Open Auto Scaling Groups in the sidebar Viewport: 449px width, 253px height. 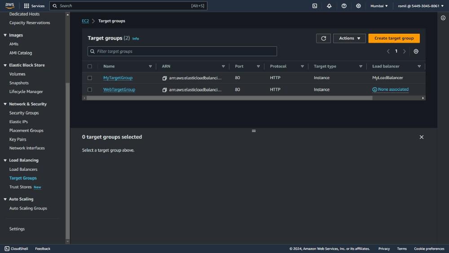(x=28, y=209)
